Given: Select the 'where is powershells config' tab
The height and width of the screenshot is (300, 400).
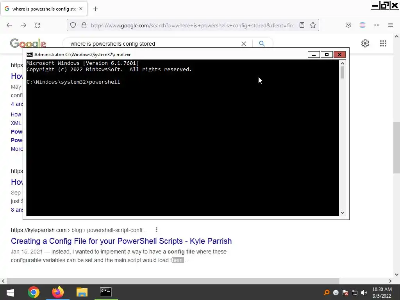Looking at the screenshot, I should click(x=44, y=9).
